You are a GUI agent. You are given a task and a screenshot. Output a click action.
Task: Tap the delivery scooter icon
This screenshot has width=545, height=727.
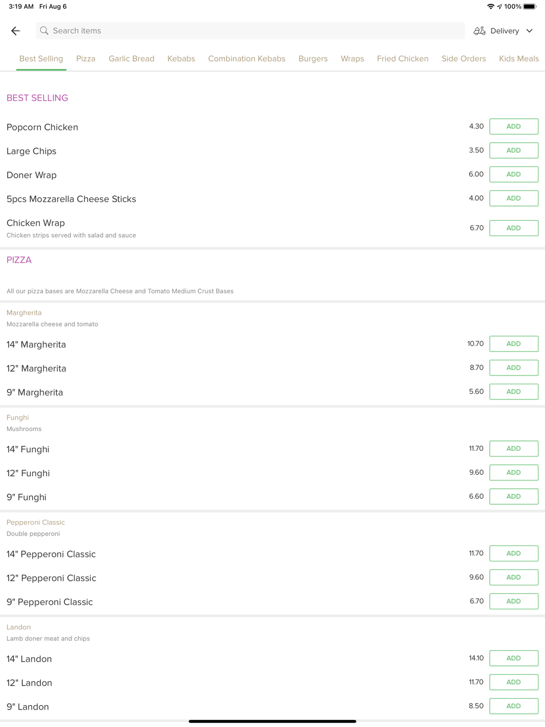479,31
